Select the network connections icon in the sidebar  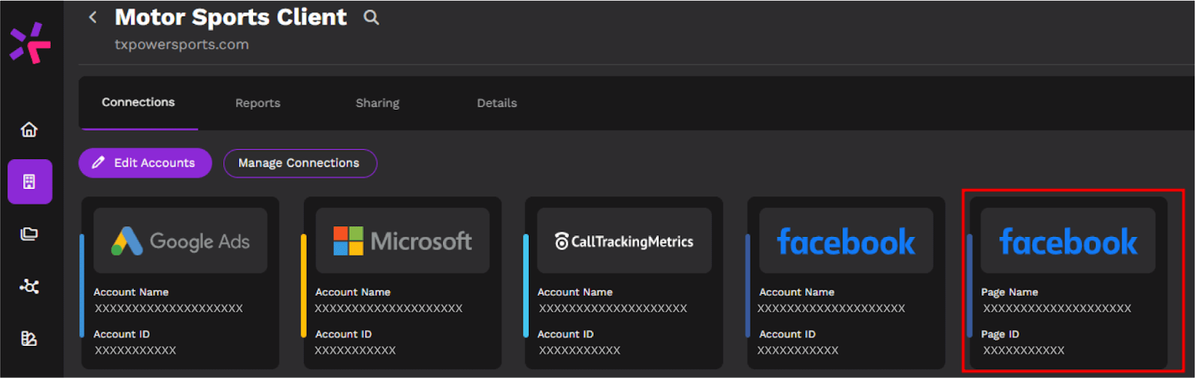pyautogui.click(x=29, y=286)
